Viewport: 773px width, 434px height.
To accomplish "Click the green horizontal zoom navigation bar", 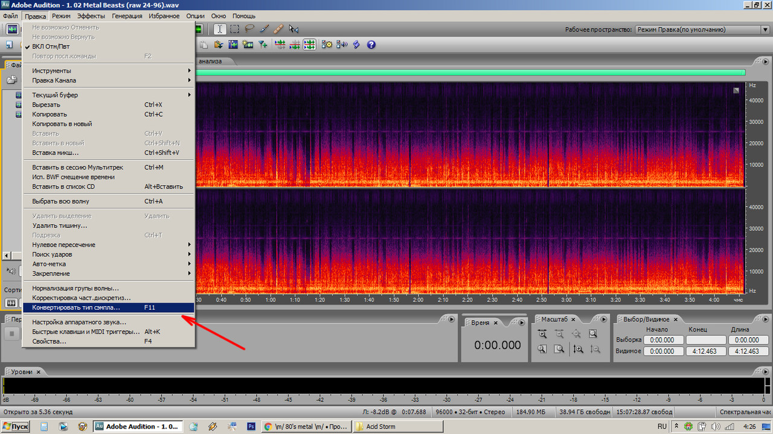I will (x=470, y=72).
